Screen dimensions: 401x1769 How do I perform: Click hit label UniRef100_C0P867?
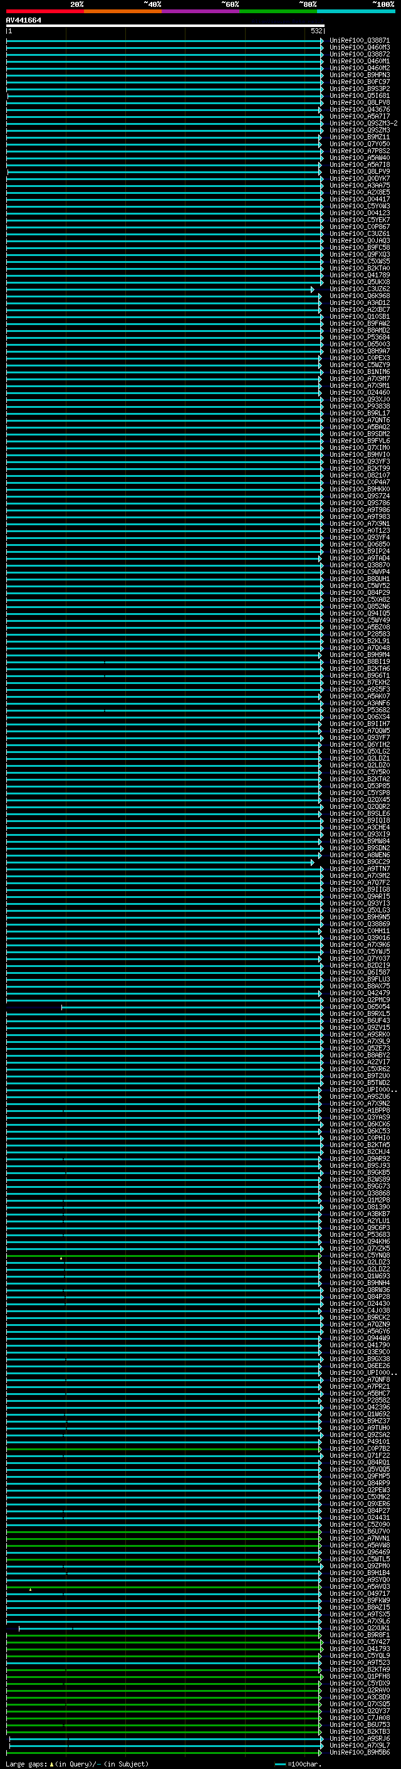coord(359,227)
